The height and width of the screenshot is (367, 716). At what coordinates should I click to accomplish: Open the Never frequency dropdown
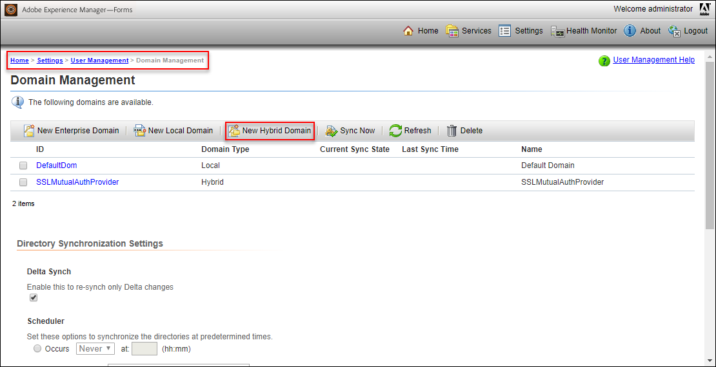click(x=95, y=349)
